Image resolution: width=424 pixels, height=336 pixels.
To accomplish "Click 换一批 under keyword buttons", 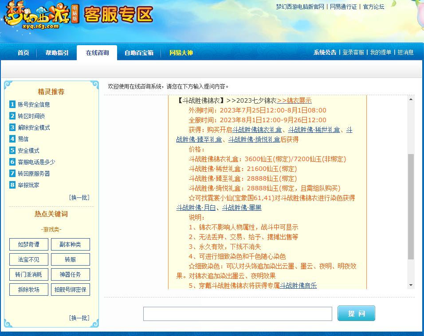I will (79, 318).
